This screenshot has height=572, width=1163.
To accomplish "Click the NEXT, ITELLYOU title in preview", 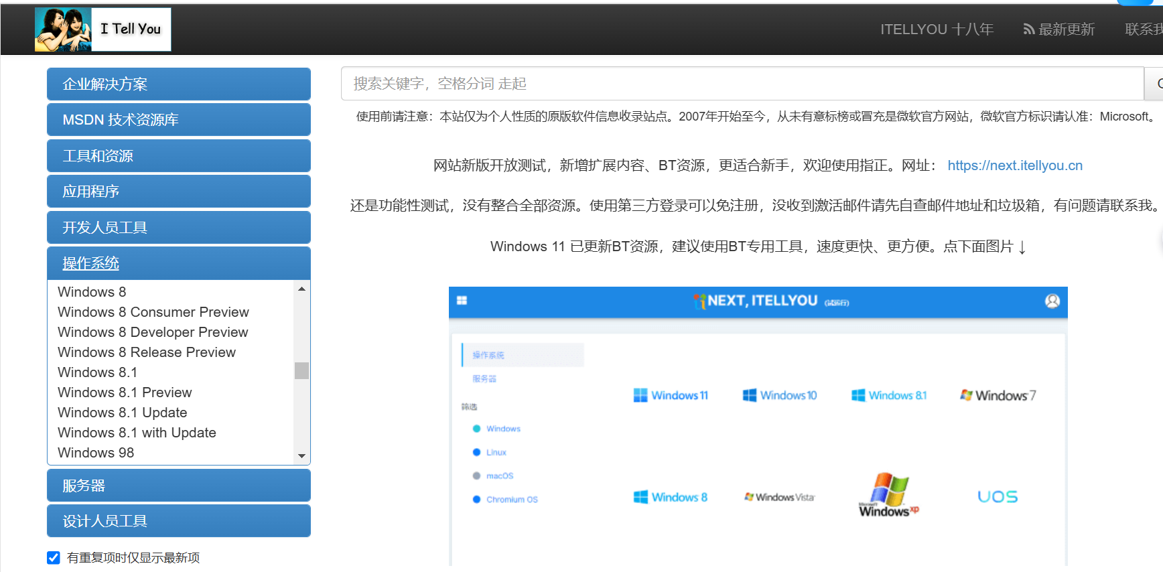I will (762, 301).
